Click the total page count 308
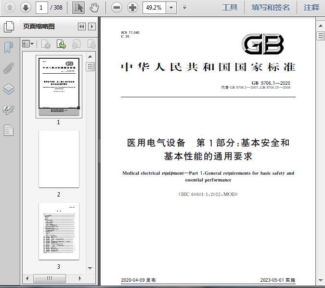This screenshot has width=325, height=288. (x=58, y=8)
